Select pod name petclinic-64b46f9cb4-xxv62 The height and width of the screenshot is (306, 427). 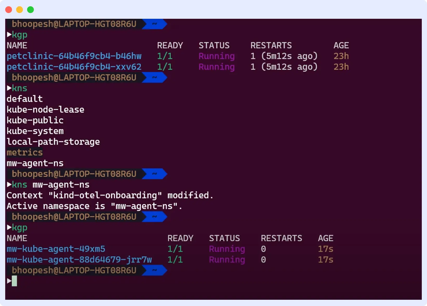coord(74,67)
